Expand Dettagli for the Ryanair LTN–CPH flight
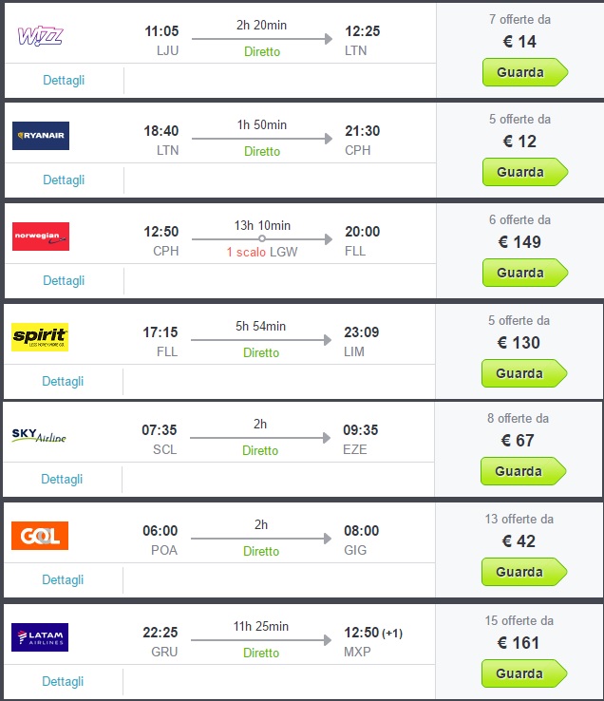The height and width of the screenshot is (701, 604). pyautogui.click(x=64, y=180)
